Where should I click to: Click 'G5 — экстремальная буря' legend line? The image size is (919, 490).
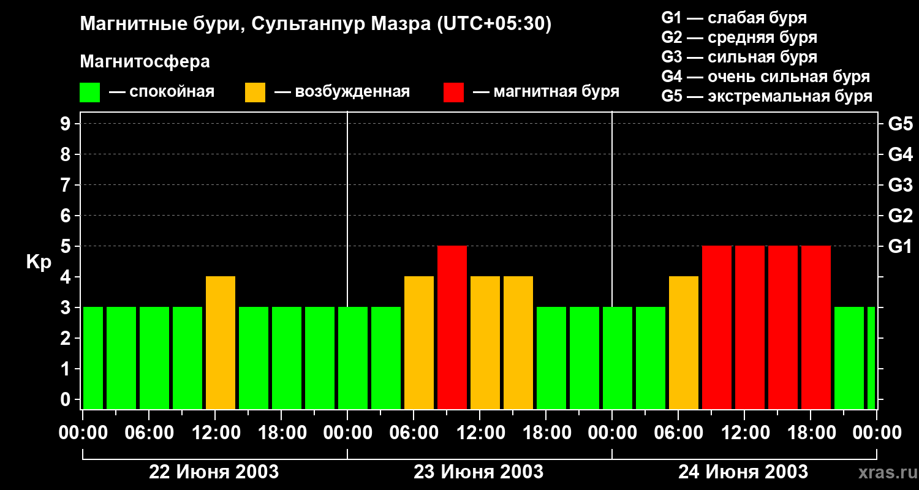(x=766, y=96)
